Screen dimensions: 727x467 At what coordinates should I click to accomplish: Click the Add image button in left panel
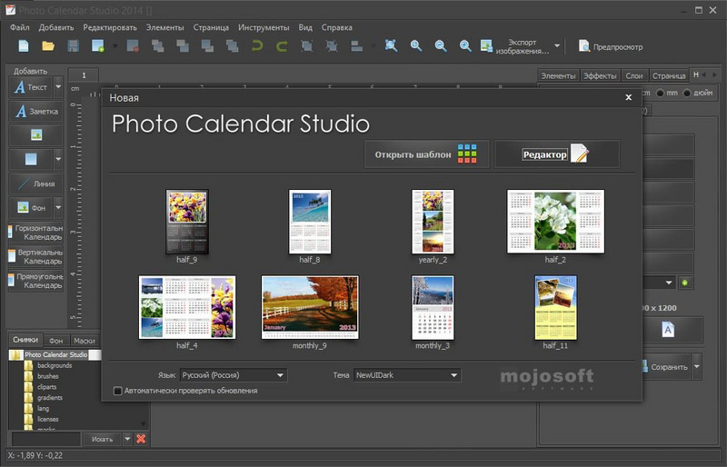pyautogui.click(x=36, y=135)
